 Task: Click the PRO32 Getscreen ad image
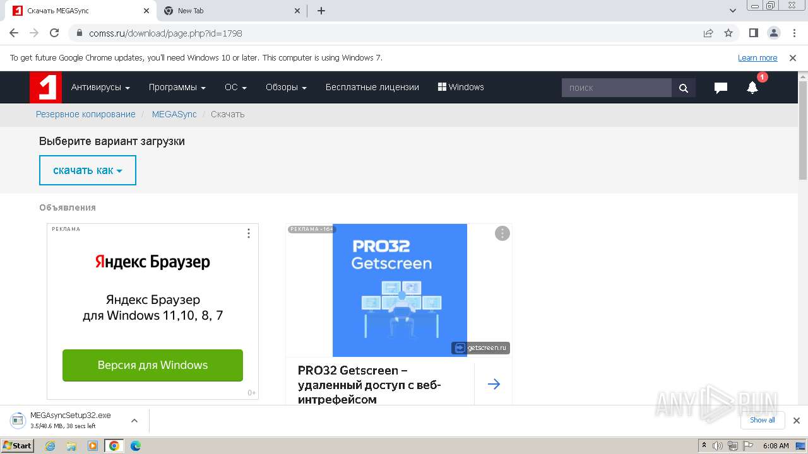[x=400, y=290]
